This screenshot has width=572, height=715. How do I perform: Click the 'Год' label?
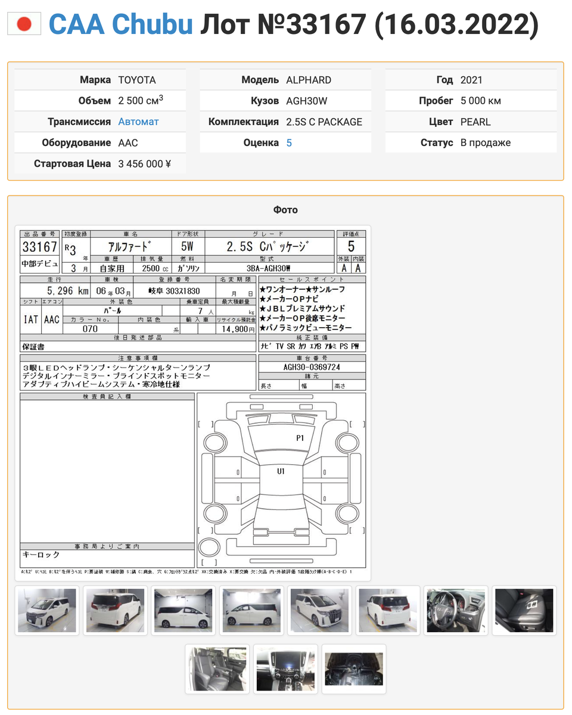445,80
